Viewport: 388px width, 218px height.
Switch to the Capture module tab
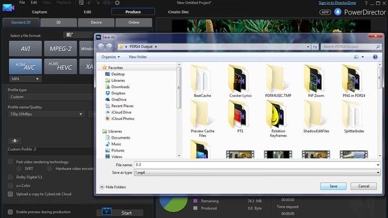click(x=39, y=12)
